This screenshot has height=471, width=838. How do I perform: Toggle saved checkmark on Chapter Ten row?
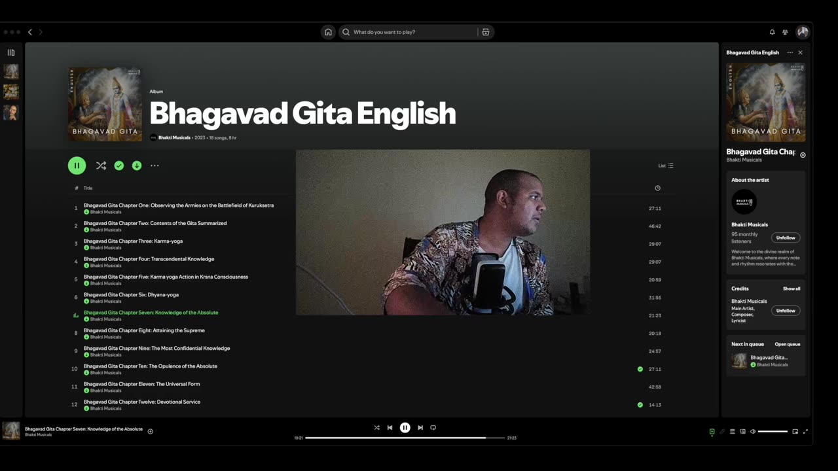coord(640,369)
